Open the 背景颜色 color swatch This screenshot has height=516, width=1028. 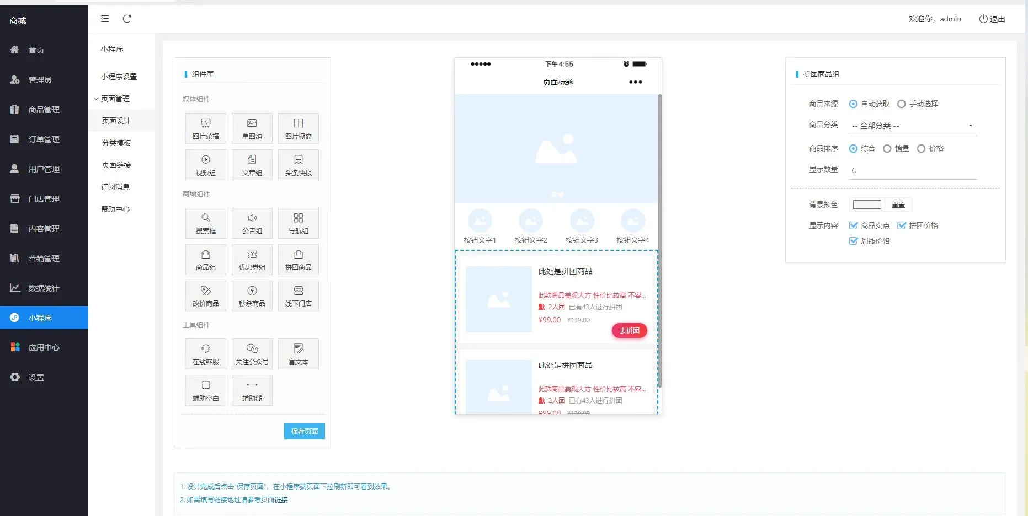coord(866,204)
